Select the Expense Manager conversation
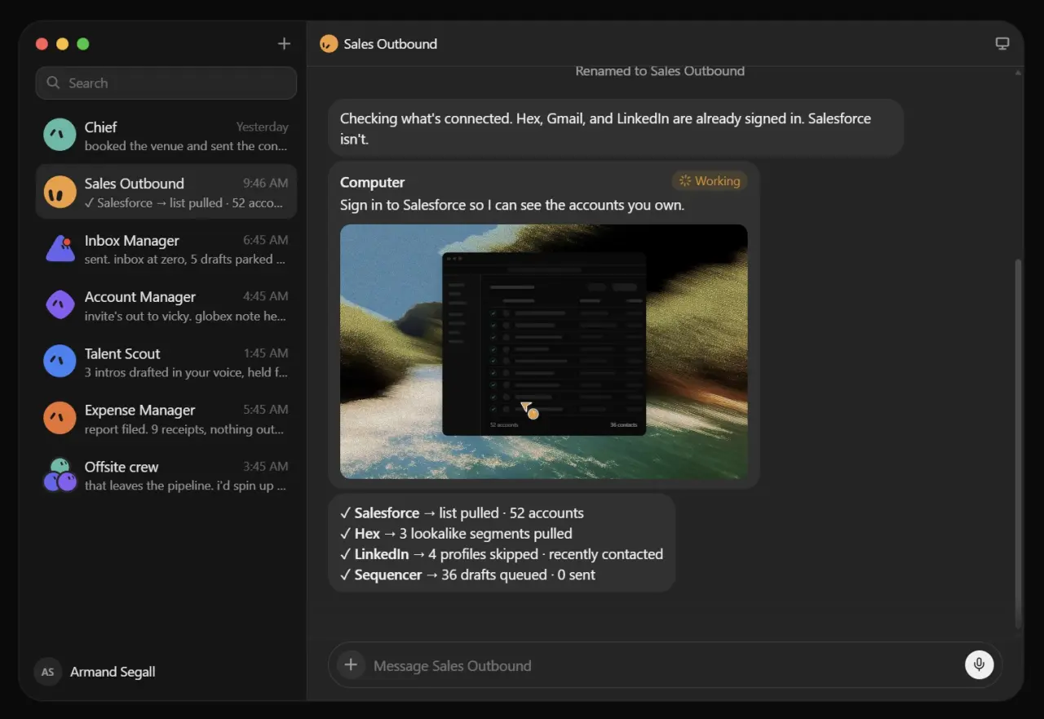1044x719 pixels. pos(166,418)
